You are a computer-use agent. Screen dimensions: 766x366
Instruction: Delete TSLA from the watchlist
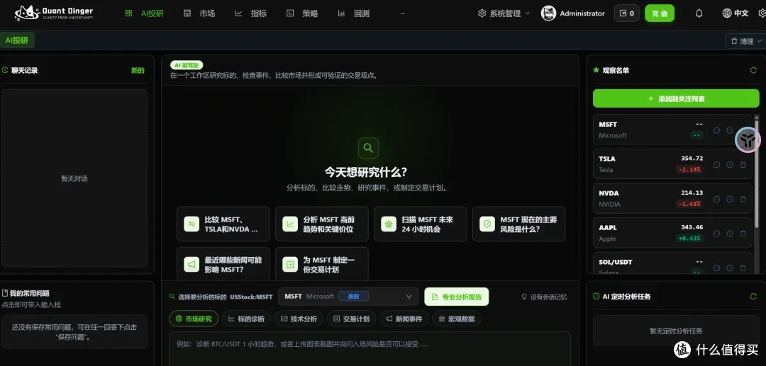[743, 165]
